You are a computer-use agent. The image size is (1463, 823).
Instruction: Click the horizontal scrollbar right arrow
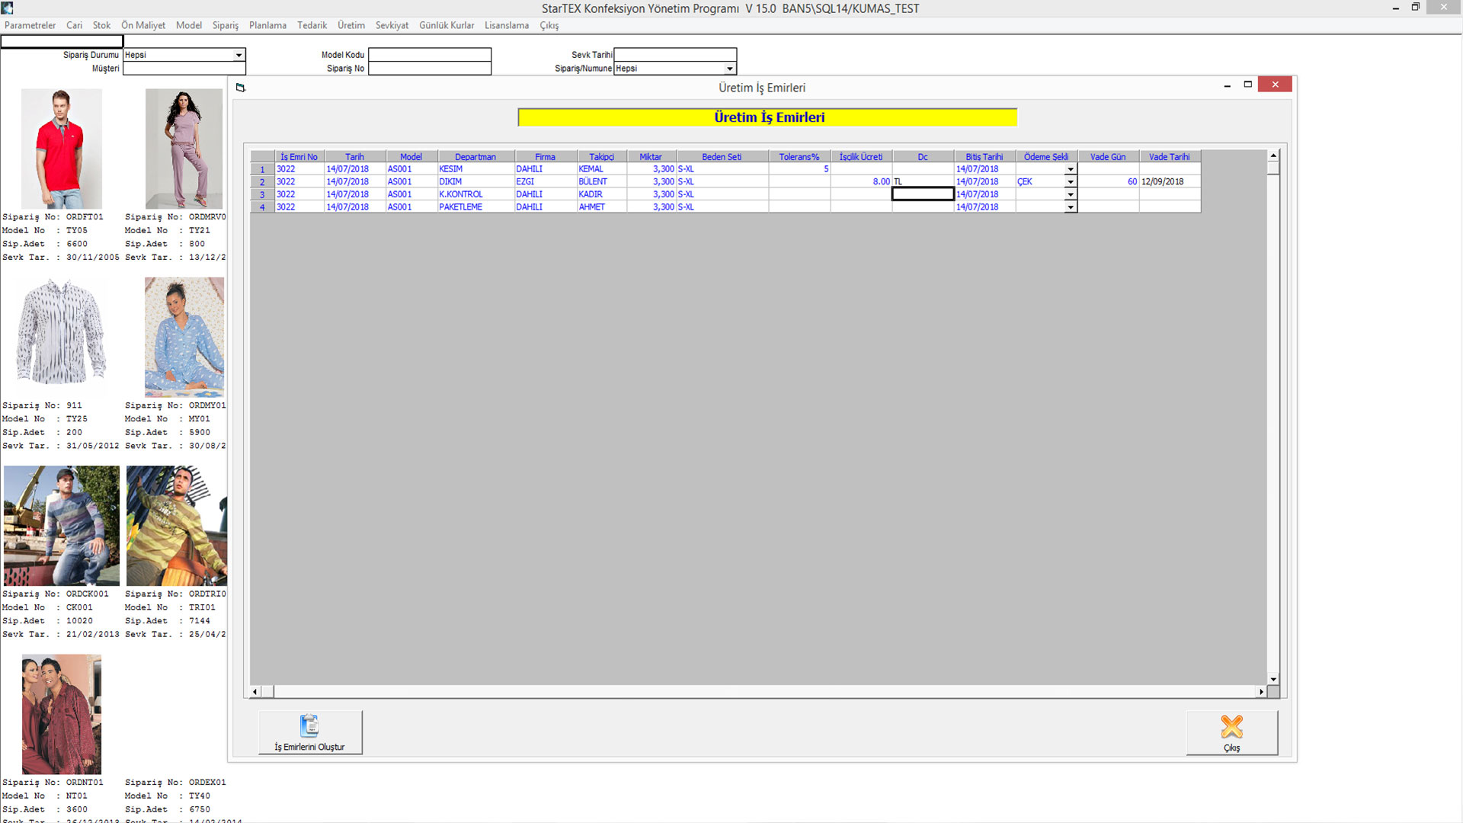pyautogui.click(x=1261, y=692)
